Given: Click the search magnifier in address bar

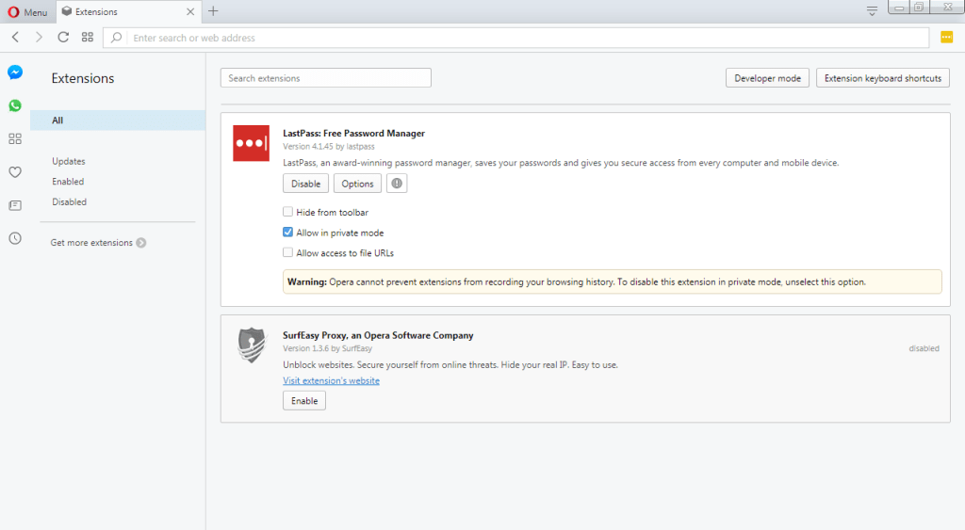Looking at the screenshot, I should coord(116,38).
